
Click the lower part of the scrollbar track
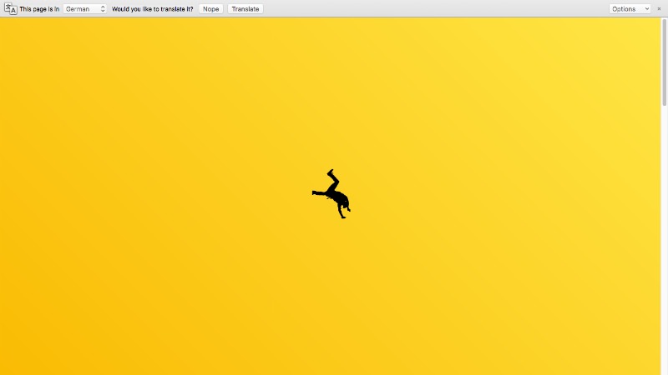point(665,292)
